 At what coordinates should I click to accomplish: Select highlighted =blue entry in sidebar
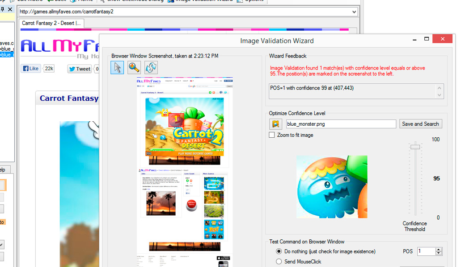point(7,55)
